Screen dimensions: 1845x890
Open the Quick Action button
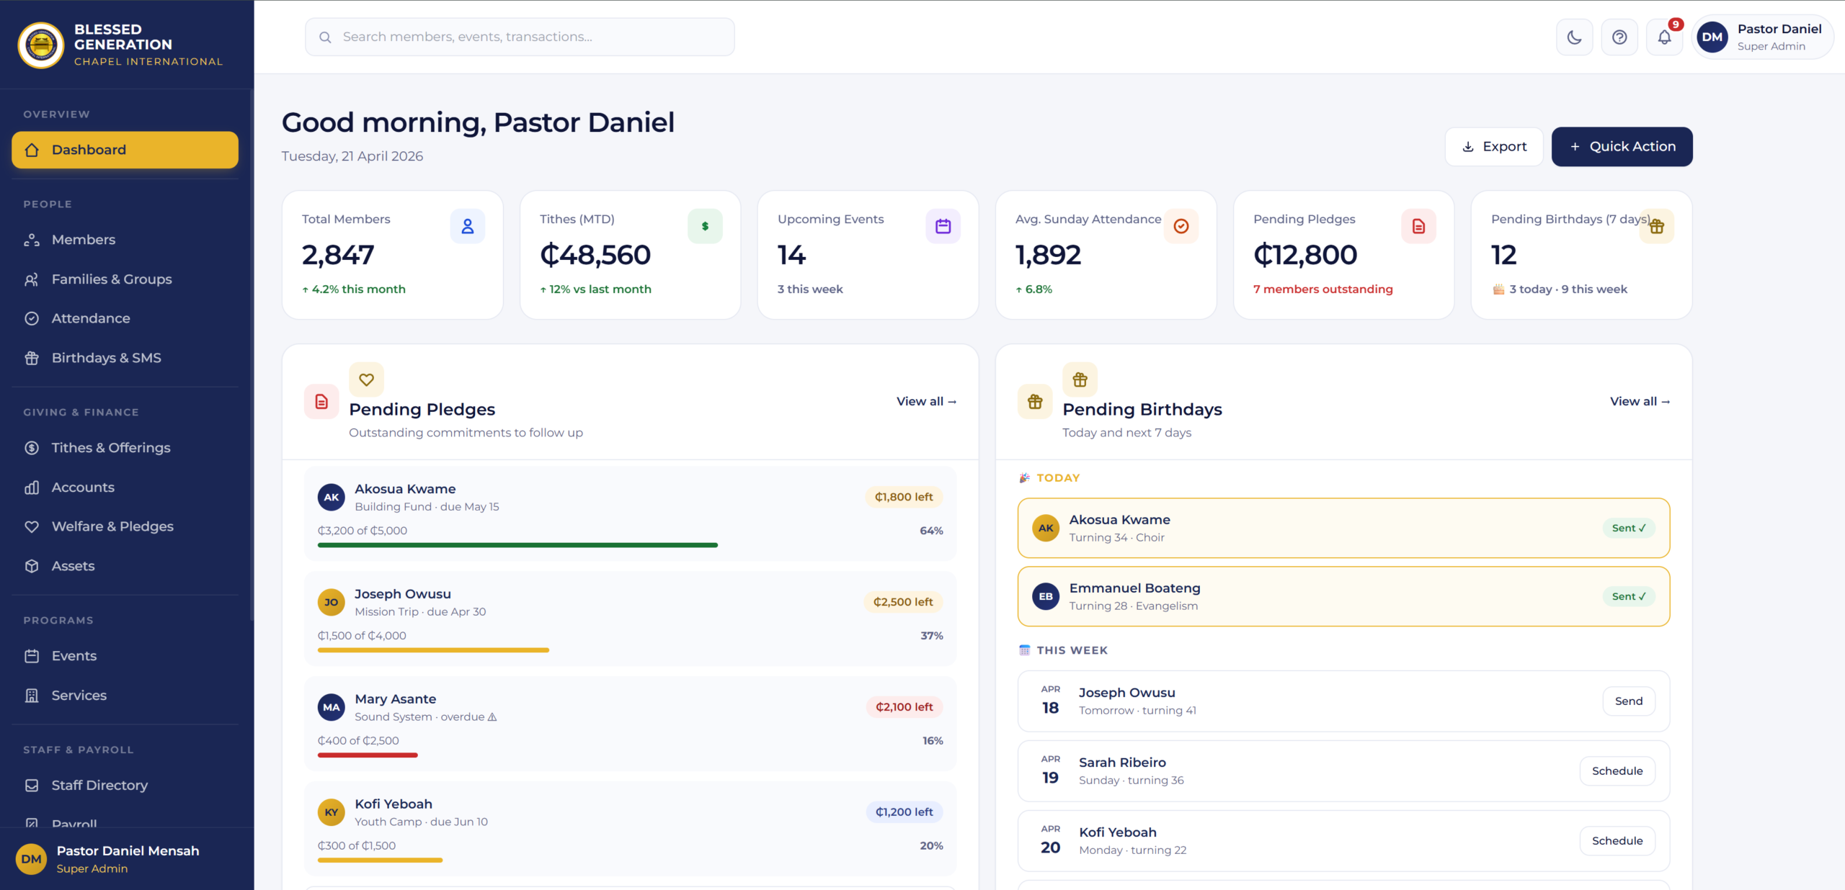[x=1622, y=147]
